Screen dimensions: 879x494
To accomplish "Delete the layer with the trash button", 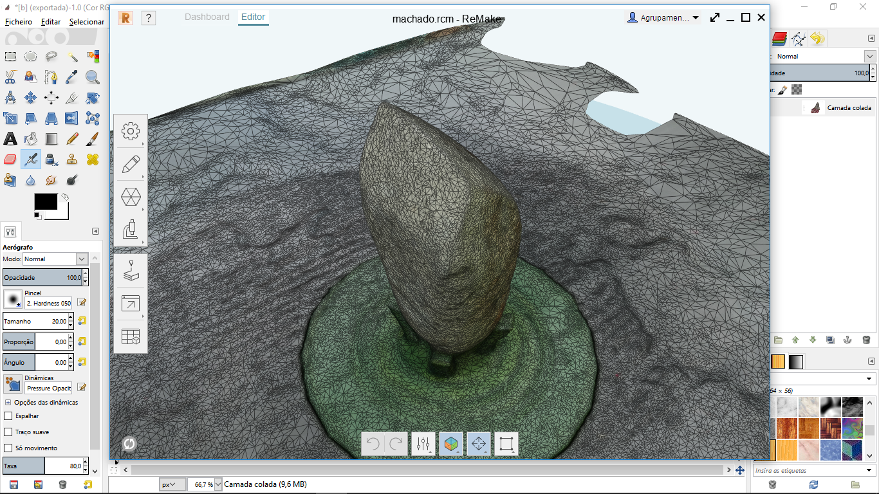I will pyautogui.click(x=866, y=340).
